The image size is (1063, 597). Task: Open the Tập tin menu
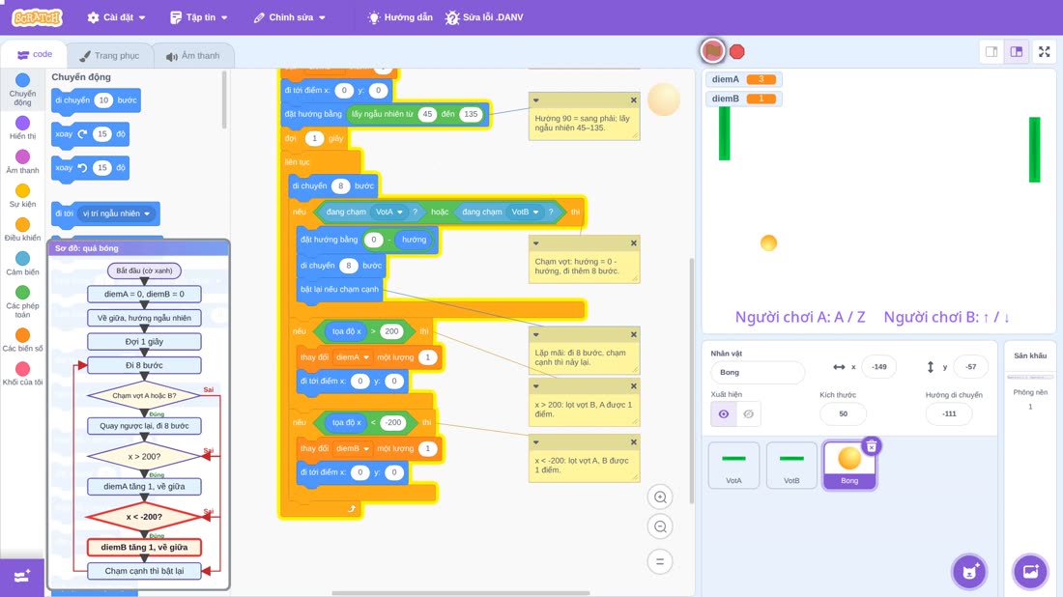[199, 17]
